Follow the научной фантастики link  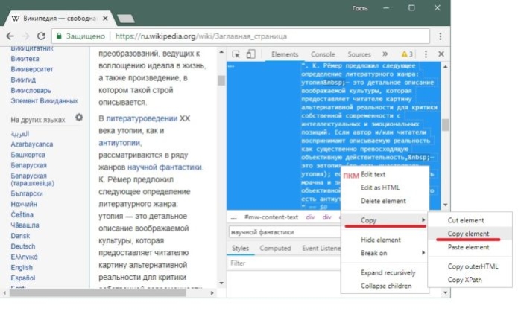(165, 167)
